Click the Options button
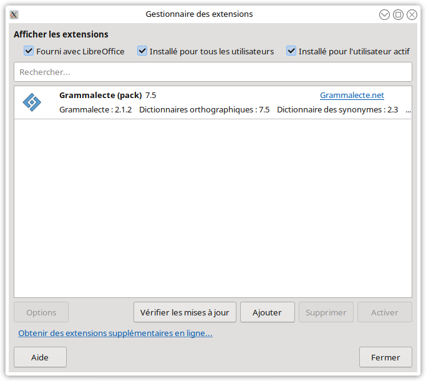 point(41,312)
